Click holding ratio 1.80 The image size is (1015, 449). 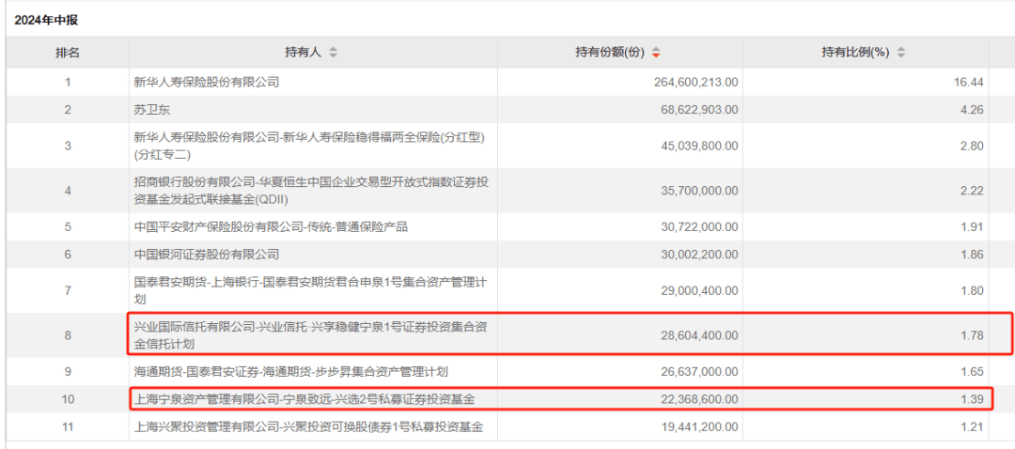(x=974, y=290)
